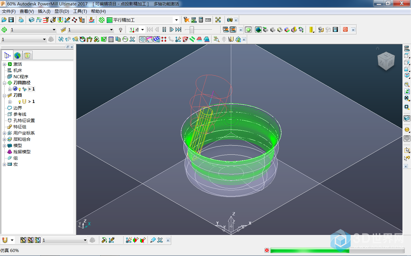The image size is (411, 256).
Task: Expand the 激活 tree node
Action: click(x=4, y=64)
